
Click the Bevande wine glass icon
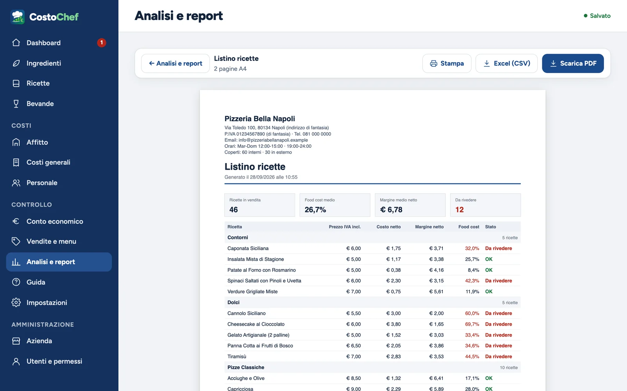[x=16, y=104]
